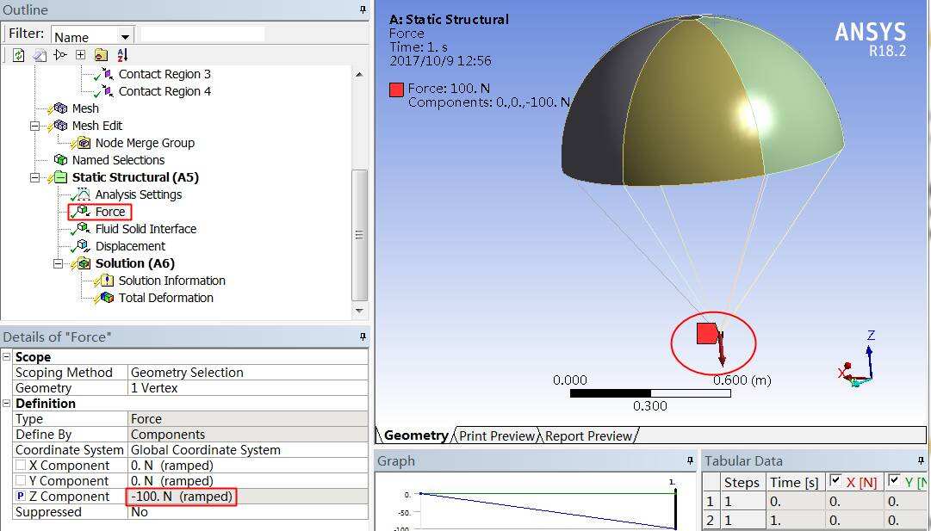Click the Define By value Components
The image size is (931, 531).
(248, 435)
